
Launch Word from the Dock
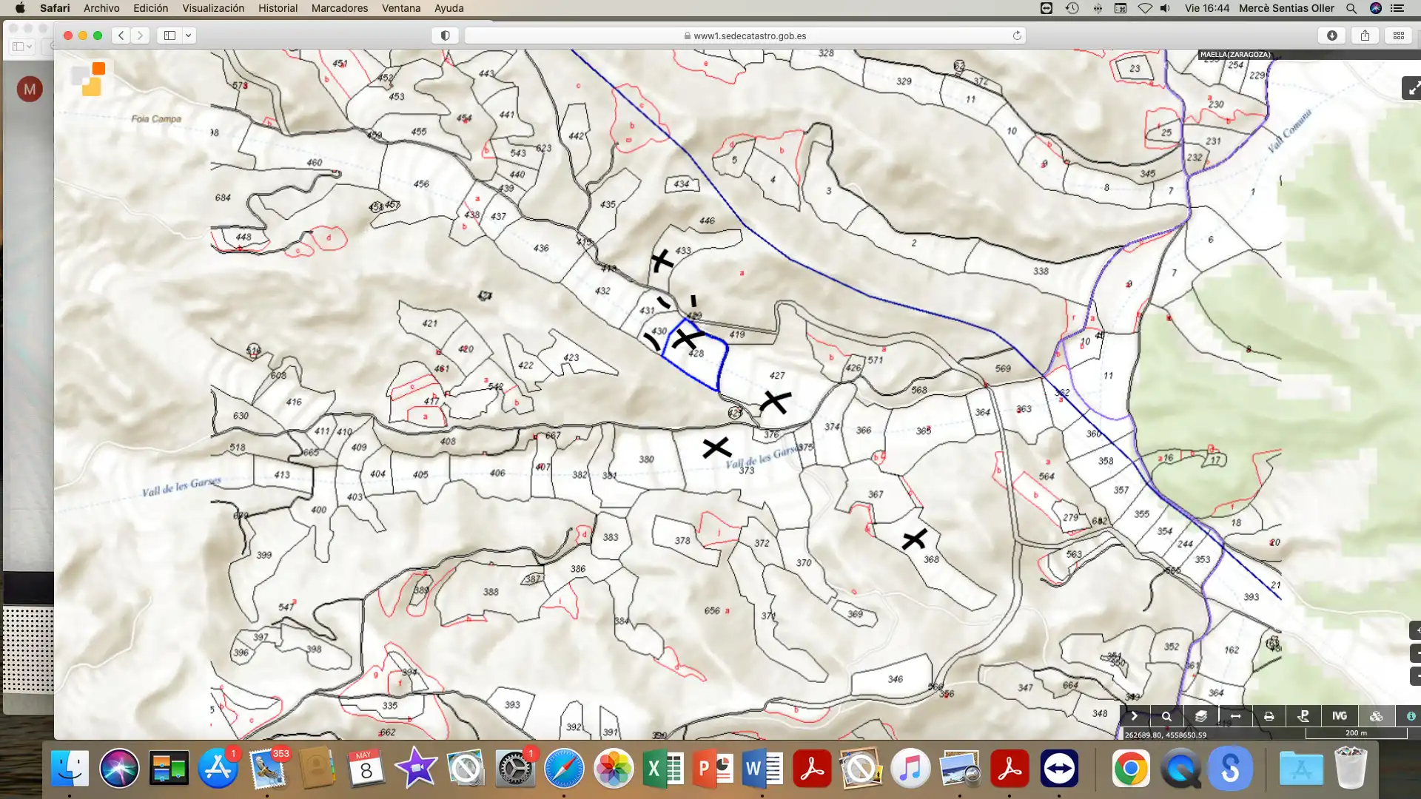click(x=762, y=769)
